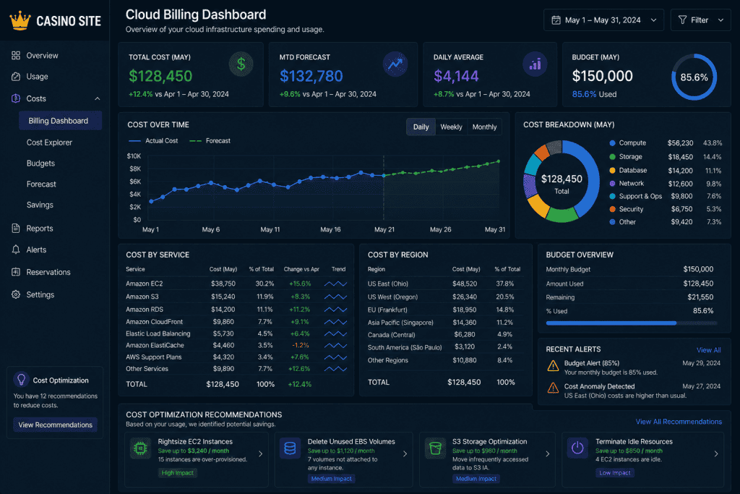Click the Terminate Idle Resources power icon
Screen dimensions: 740x494
[577, 448]
